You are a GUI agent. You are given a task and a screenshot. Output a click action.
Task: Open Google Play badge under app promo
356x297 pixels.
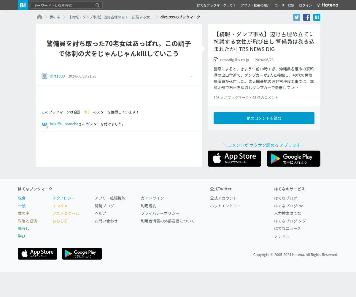coord(294,159)
